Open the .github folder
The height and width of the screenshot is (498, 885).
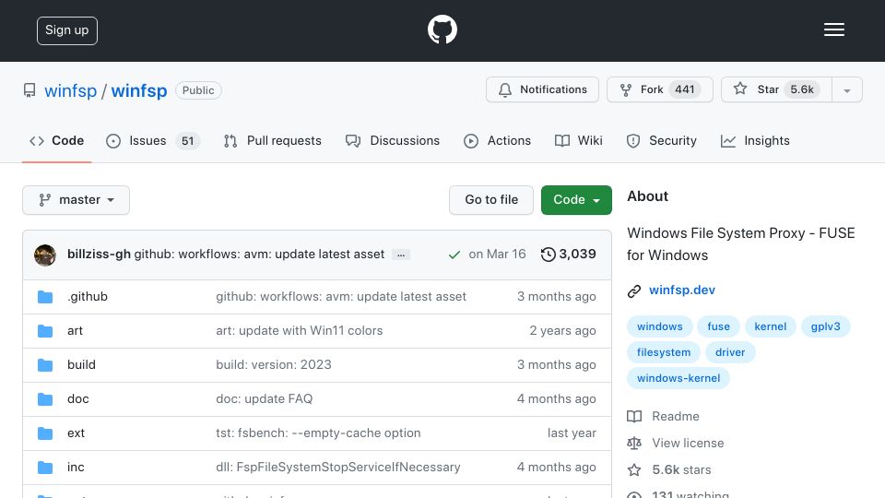(88, 297)
